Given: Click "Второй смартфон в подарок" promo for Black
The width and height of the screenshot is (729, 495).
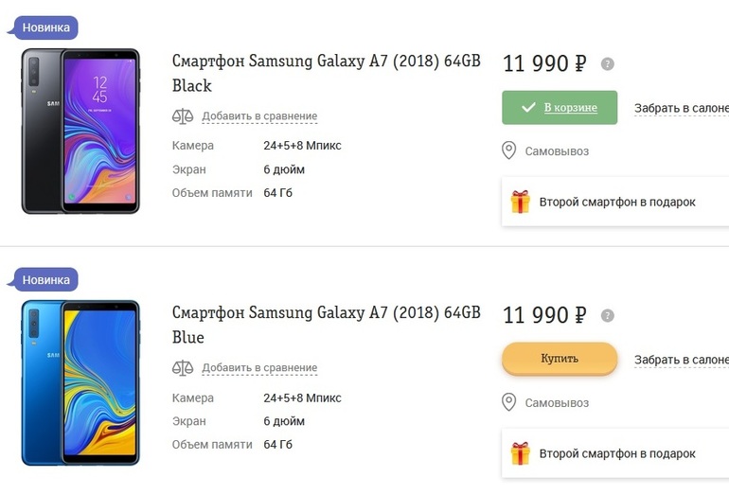Looking at the screenshot, I should pos(617,202).
